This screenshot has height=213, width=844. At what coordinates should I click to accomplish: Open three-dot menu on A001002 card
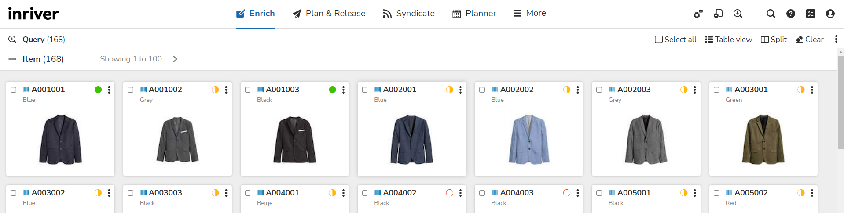pos(226,90)
